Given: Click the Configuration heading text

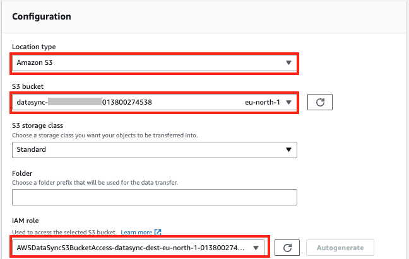Looking at the screenshot, I should (x=42, y=16).
